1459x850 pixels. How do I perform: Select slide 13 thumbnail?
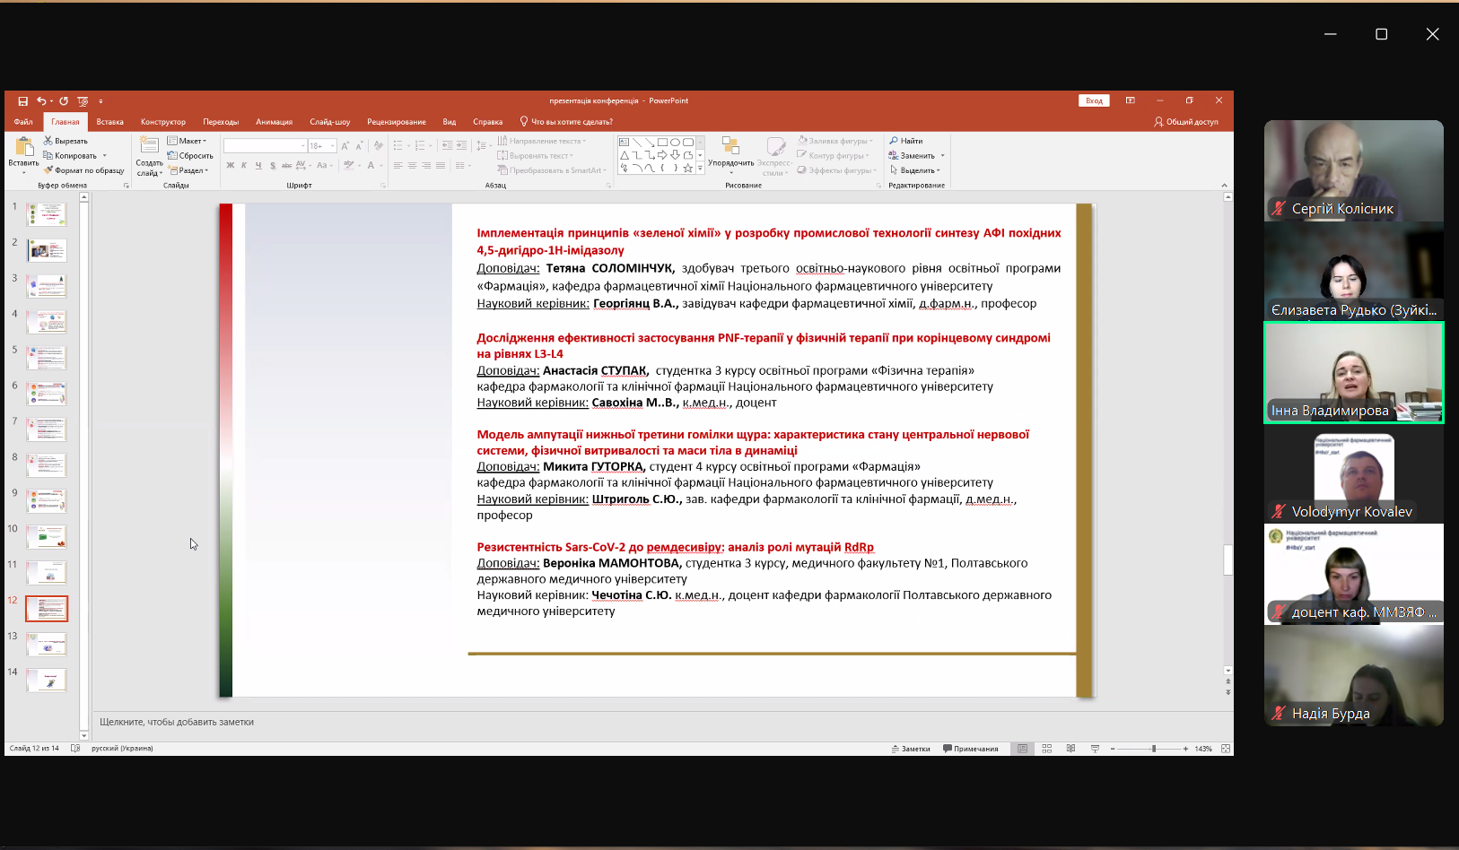(47, 644)
